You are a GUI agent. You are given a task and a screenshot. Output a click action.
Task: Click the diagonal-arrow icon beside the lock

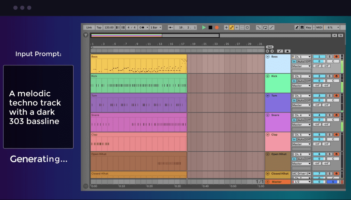point(280,51)
